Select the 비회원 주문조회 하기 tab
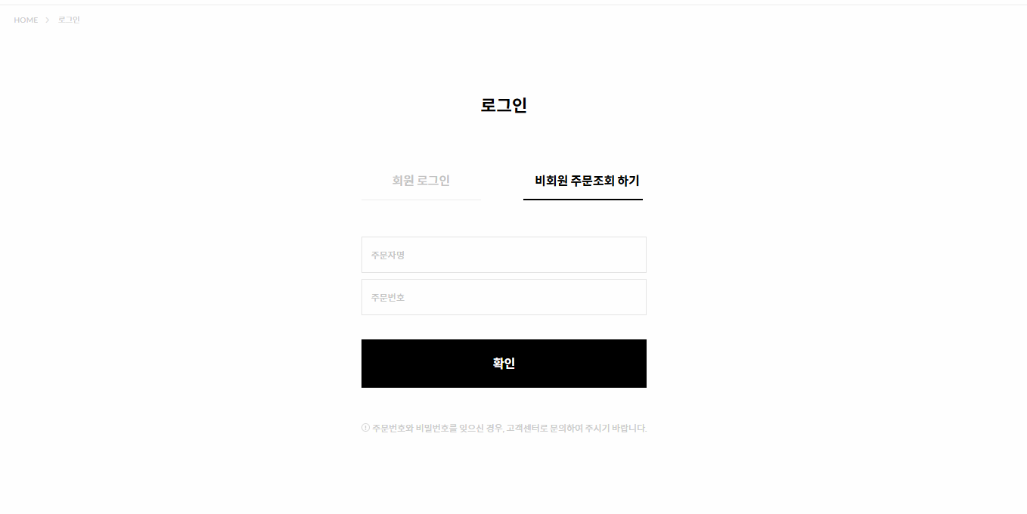 click(583, 181)
